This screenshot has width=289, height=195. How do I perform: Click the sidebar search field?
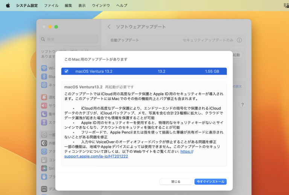point(68,39)
